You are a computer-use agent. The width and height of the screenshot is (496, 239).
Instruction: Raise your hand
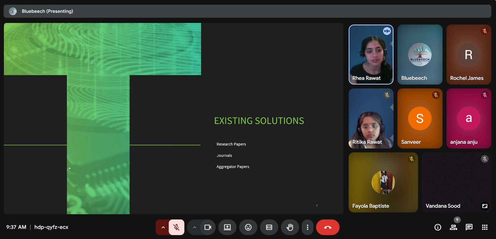(290, 227)
